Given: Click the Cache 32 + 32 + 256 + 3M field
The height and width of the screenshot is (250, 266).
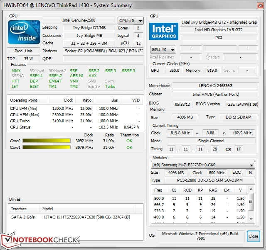Looking at the screenshot, I should 89,44.
